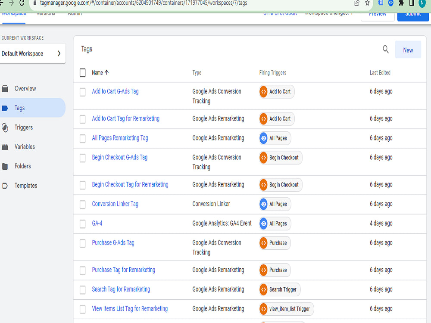Click 'Google Analytics: GA4 Event' type text

click(222, 223)
